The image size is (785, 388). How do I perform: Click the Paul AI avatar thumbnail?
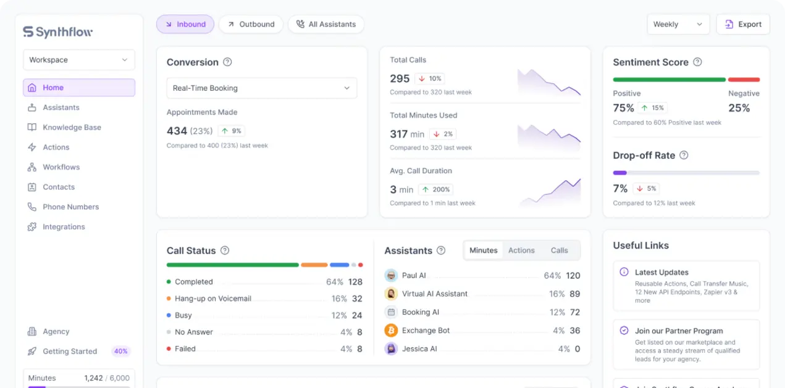(390, 275)
